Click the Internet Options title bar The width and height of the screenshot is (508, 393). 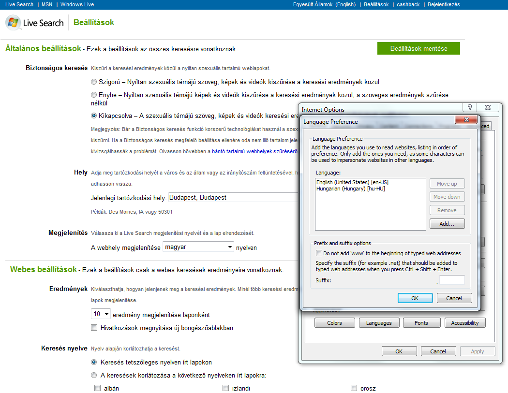381,109
